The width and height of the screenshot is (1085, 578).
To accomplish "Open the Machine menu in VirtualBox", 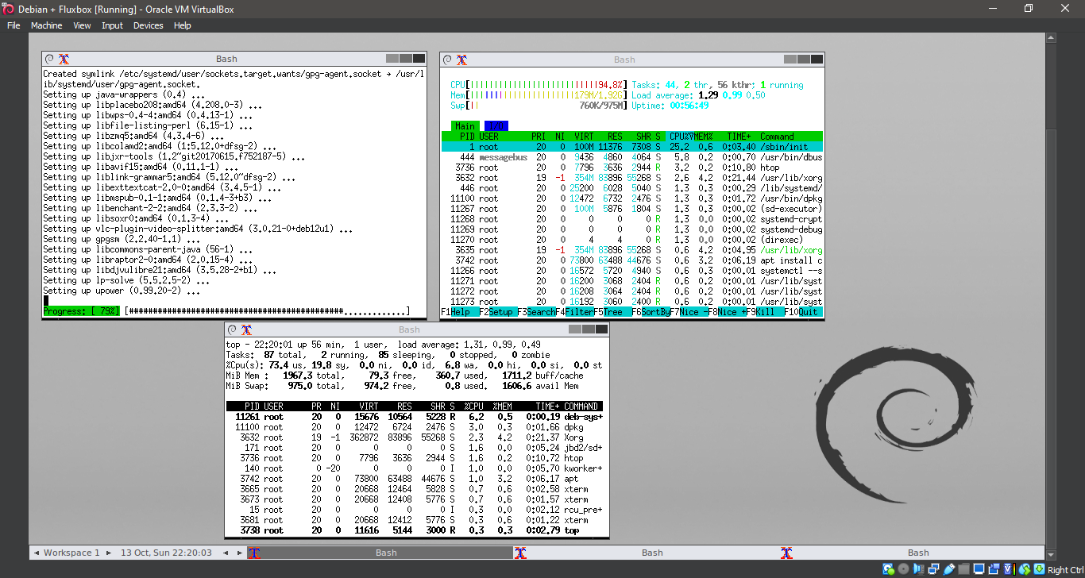I will tap(46, 25).
